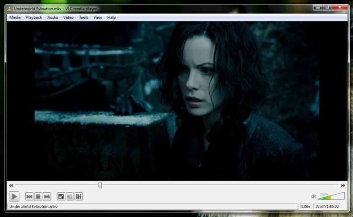Click the Play button
Viewport: 353px width, 217px height.
[x=14, y=197]
